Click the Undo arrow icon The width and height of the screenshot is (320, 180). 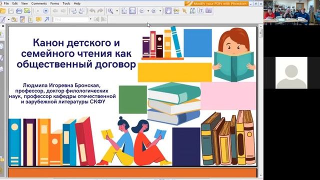[x=92, y=11]
